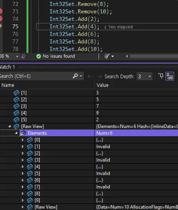The image size is (178, 210).
Task: Click code line Int32Set.Add(10)
Action: coord(76,49)
